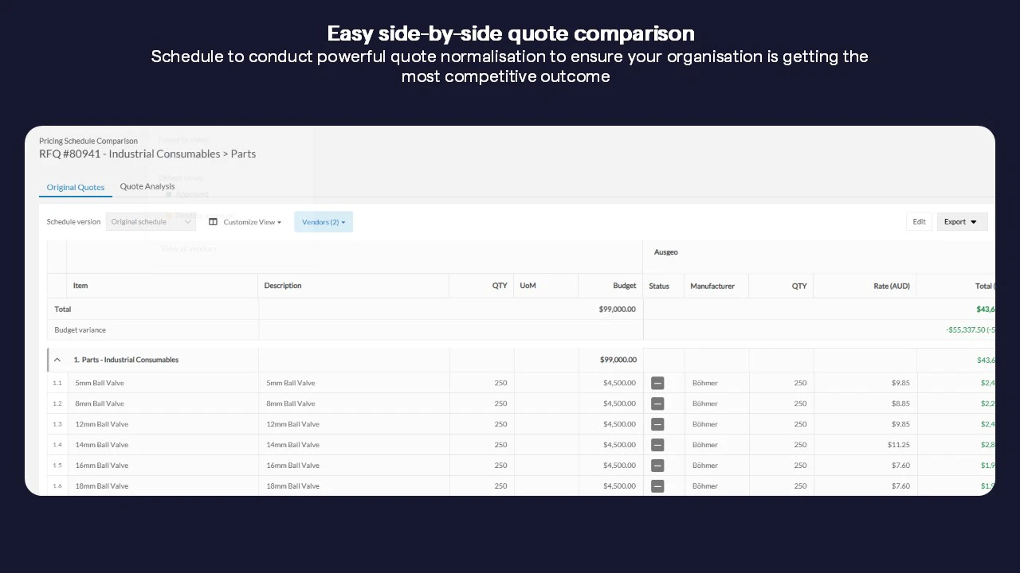
Task: Click the Item column header
Action: [80, 286]
